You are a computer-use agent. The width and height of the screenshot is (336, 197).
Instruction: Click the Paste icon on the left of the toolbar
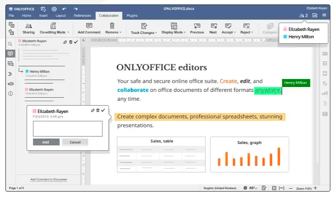pyautogui.click(x=11, y=32)
